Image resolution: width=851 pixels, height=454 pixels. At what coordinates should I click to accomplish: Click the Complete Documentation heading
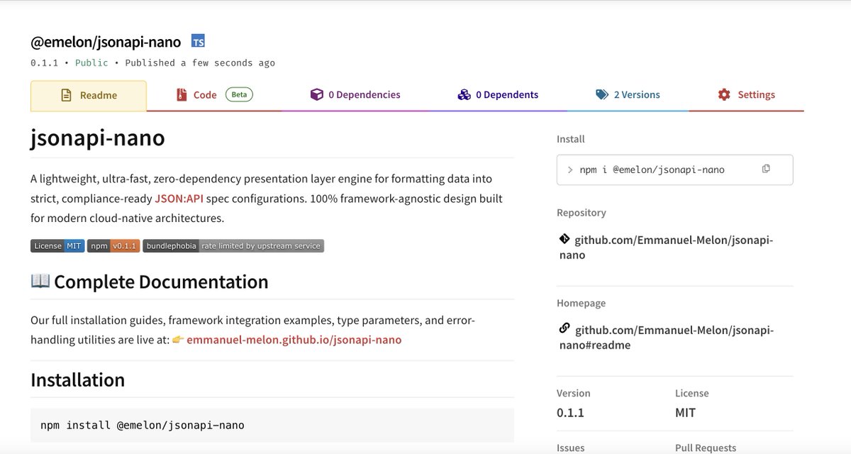click(x=161, y=282)
